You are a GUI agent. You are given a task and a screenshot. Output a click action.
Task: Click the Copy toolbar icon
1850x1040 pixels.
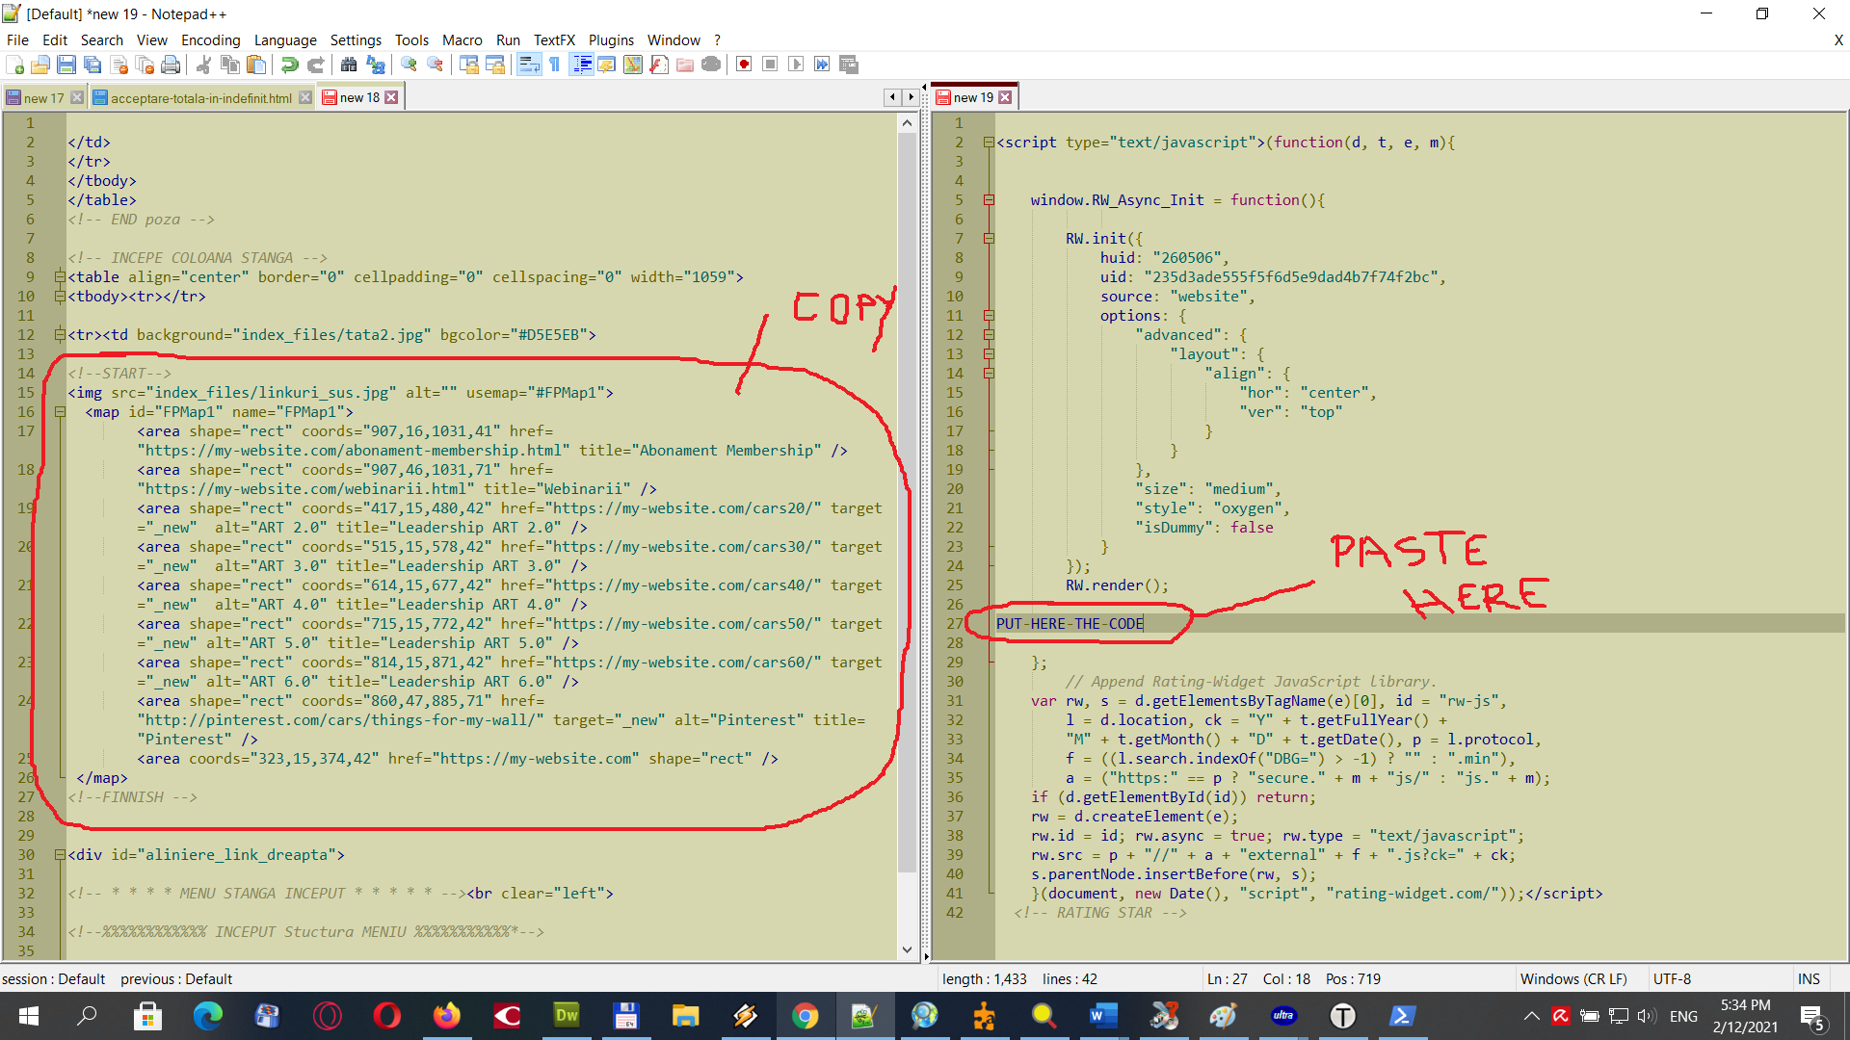point(230,65)
